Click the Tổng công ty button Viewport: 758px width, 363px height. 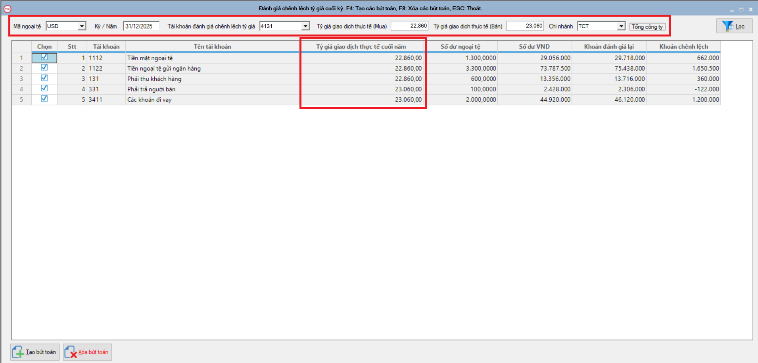(647, 27)
